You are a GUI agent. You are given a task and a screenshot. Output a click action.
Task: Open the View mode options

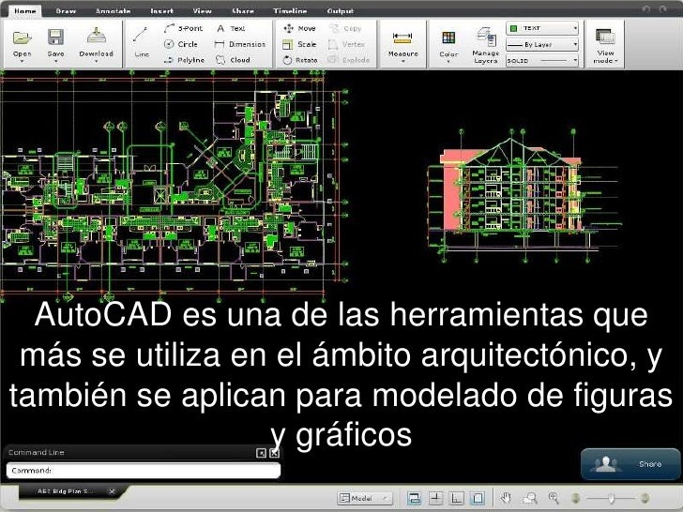[605, 45]
